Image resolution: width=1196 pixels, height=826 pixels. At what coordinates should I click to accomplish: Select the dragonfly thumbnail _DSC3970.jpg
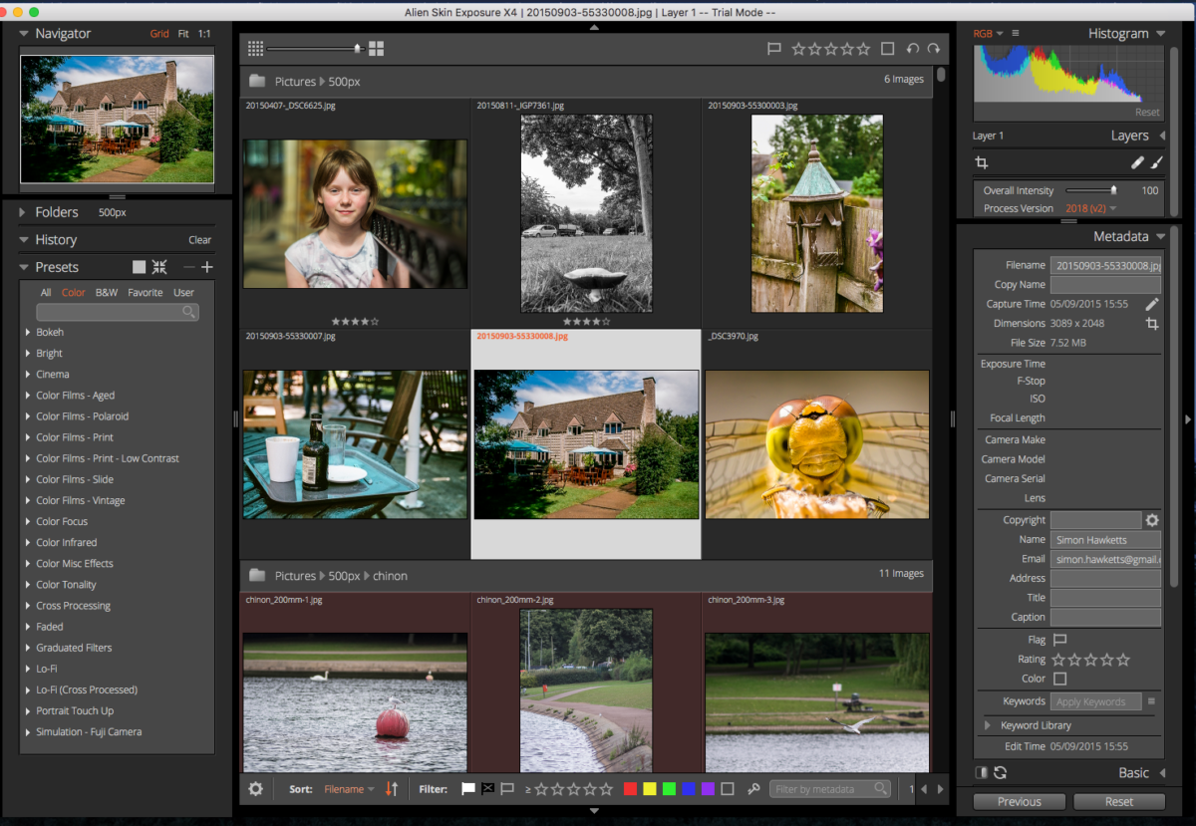(x=817, y=444)
